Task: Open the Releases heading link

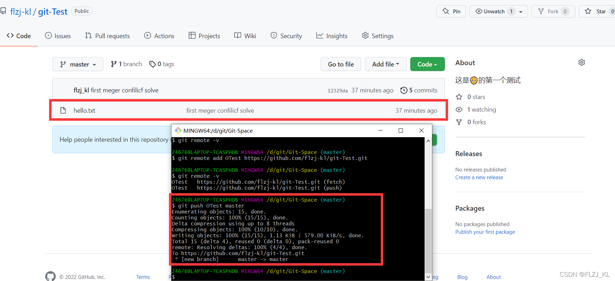Action: point(468,154)
